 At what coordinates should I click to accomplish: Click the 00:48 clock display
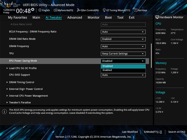pos(23,11)
